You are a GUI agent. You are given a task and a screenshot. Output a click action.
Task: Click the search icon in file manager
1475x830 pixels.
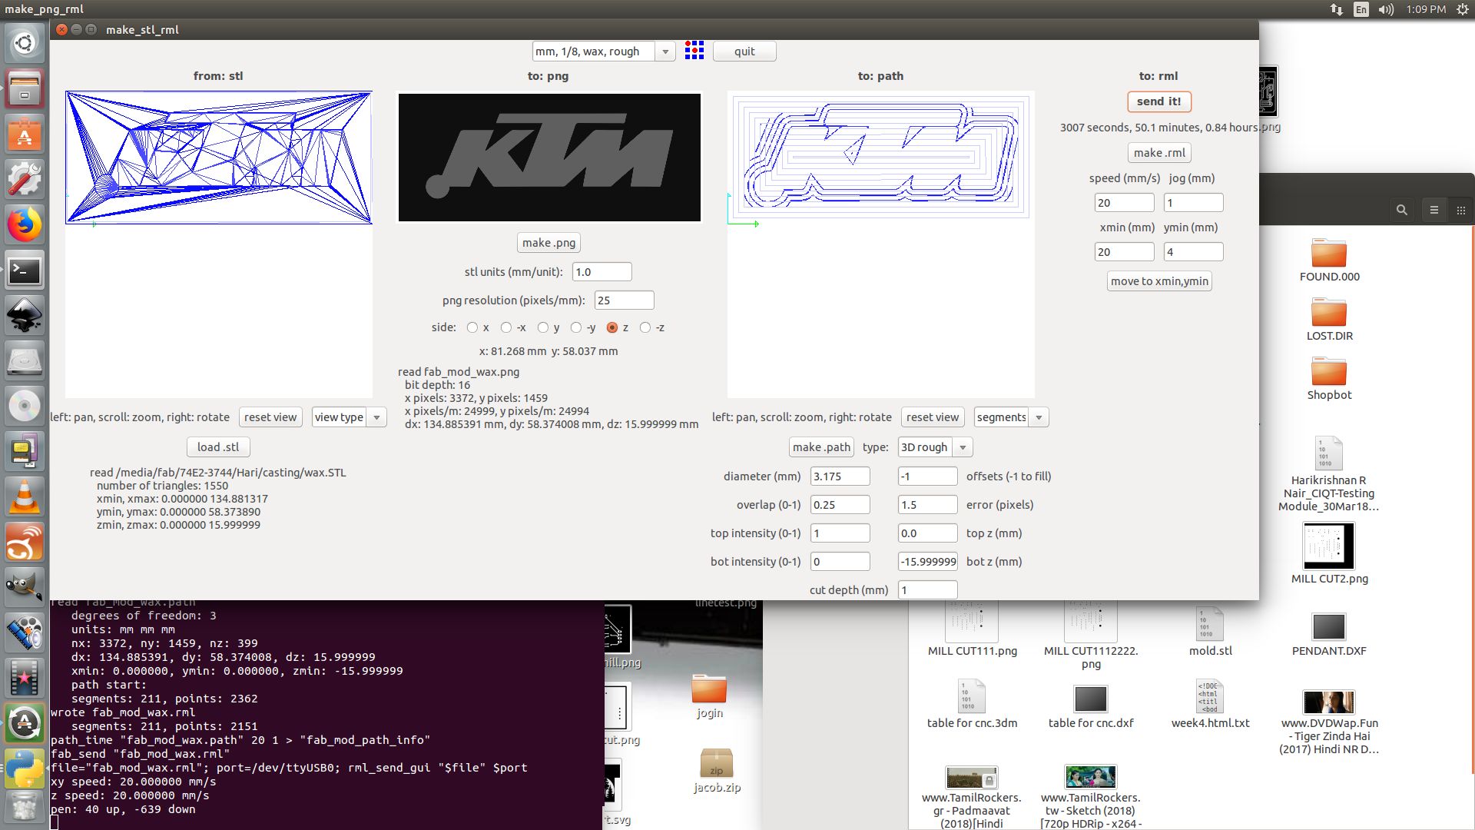(x=1401, y=210)
